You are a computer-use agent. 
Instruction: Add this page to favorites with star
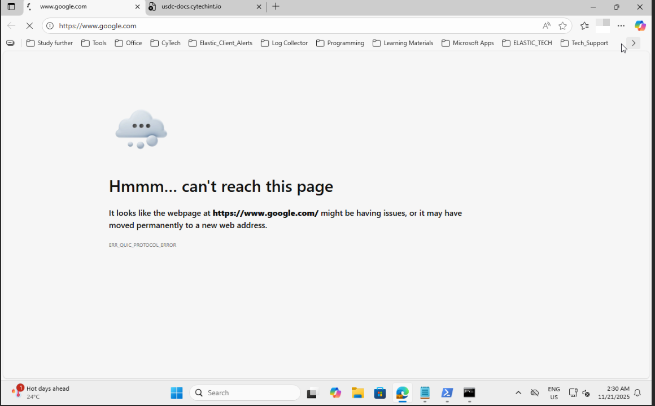(x=562, y=26)
